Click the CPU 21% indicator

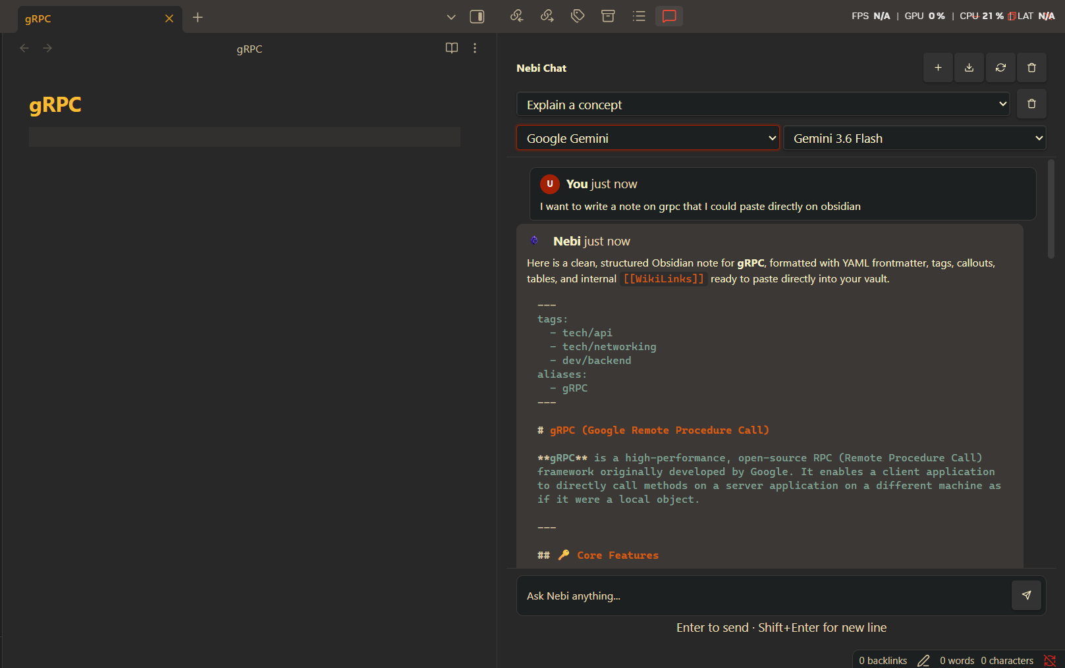(x=982, y=16)
